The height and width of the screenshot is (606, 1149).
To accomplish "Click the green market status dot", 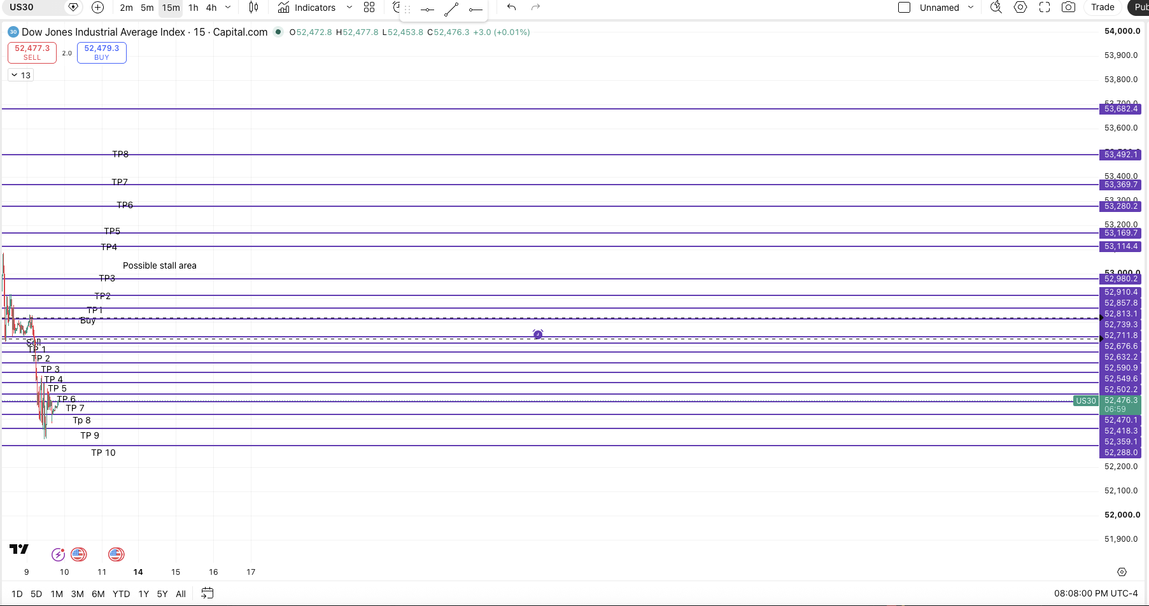I will 278,32.
